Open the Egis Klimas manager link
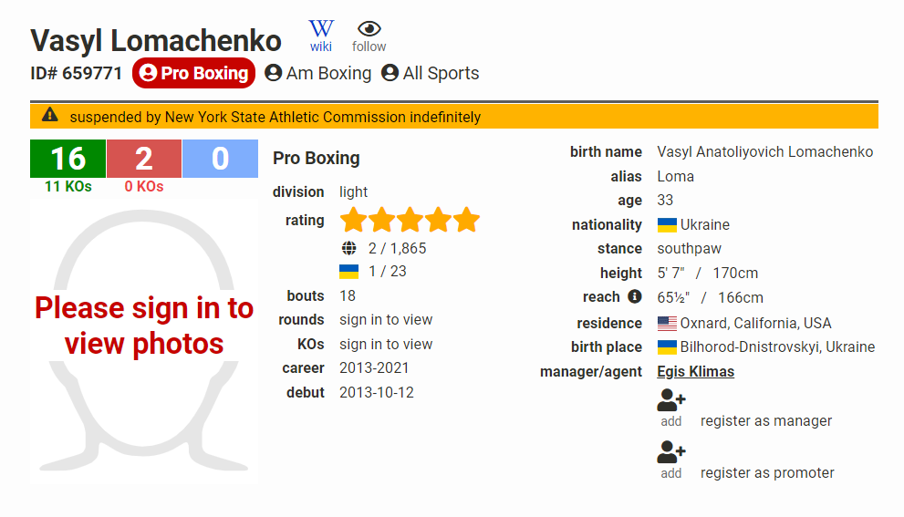Viewport: 904px width, 517px height. point(695,372)
